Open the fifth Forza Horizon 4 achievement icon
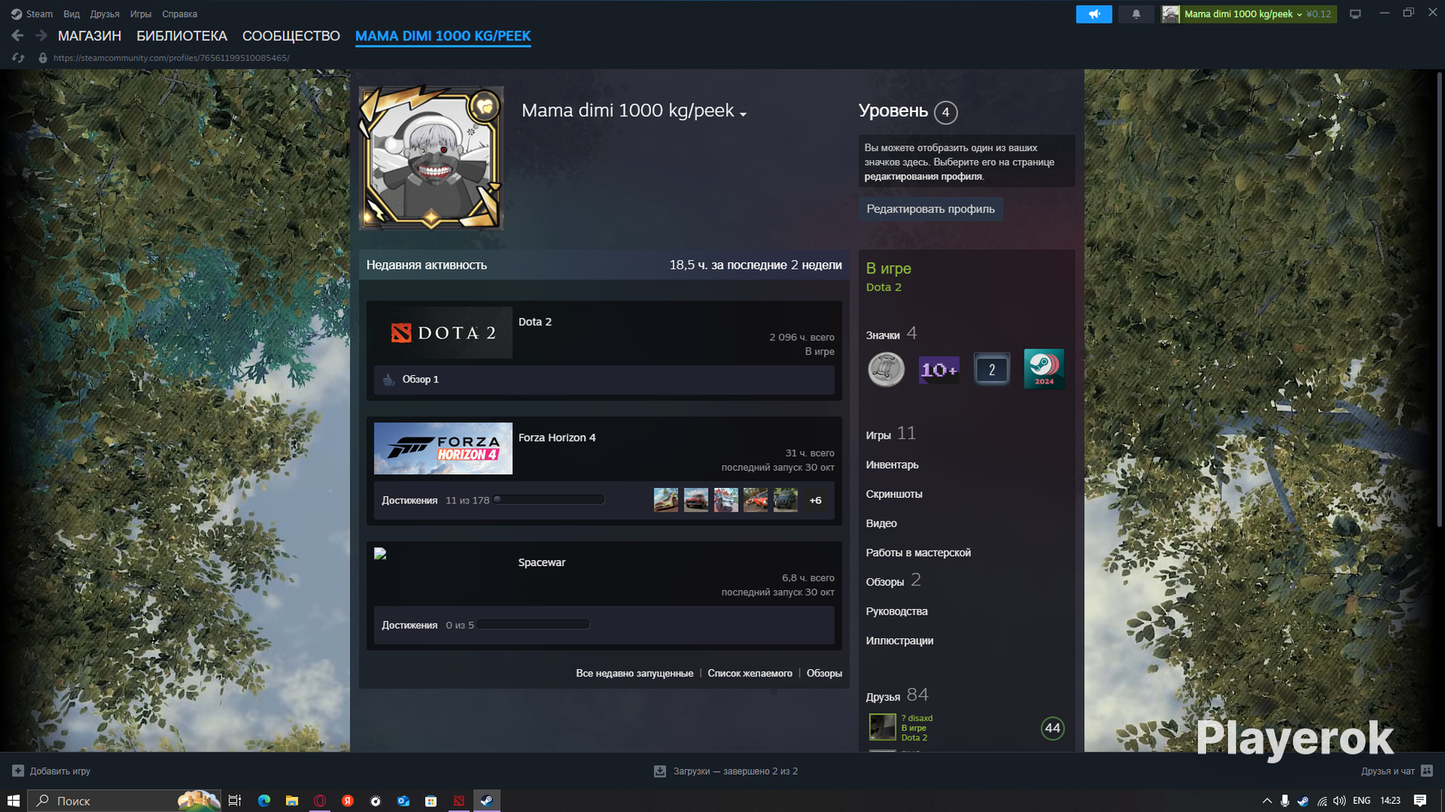Image resolution: width=1445 pixels, height=812 pixels. coord(786,500)
